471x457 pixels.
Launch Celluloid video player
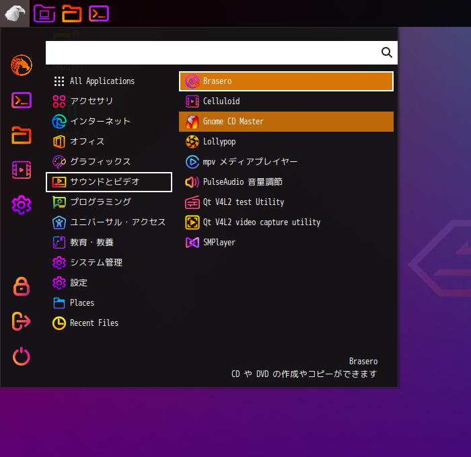click(286, 101)
